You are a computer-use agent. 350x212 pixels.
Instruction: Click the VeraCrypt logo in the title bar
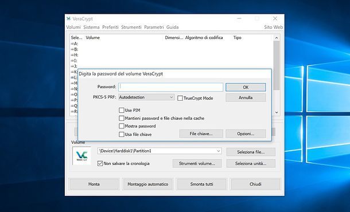point(68,18)
